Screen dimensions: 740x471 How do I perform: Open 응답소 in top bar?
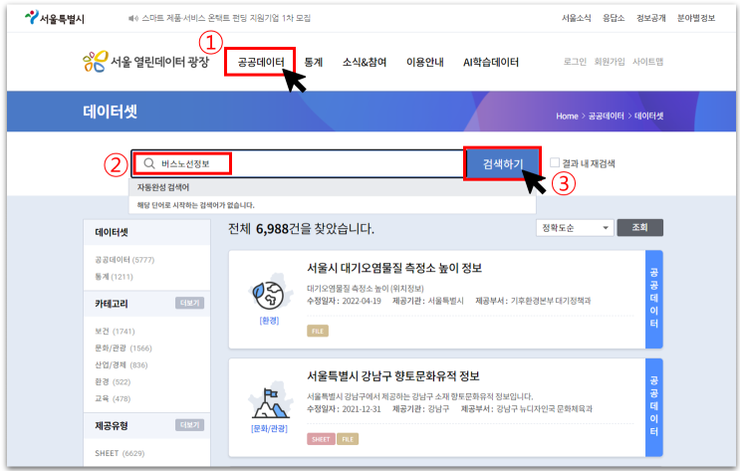614,18
